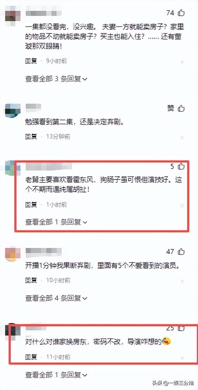The image size is (198, 390).
Task: Reply to the 9小时前 comment
Action: [31, 61]
